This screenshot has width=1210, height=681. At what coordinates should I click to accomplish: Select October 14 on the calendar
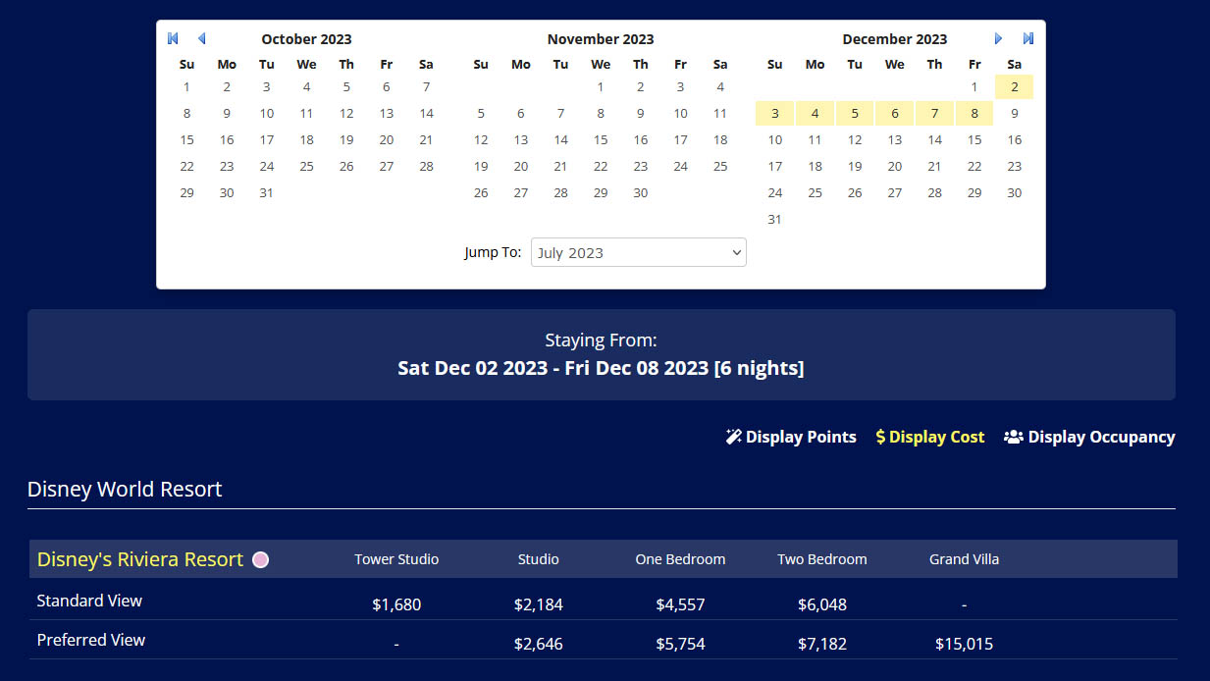pos(426,114)
